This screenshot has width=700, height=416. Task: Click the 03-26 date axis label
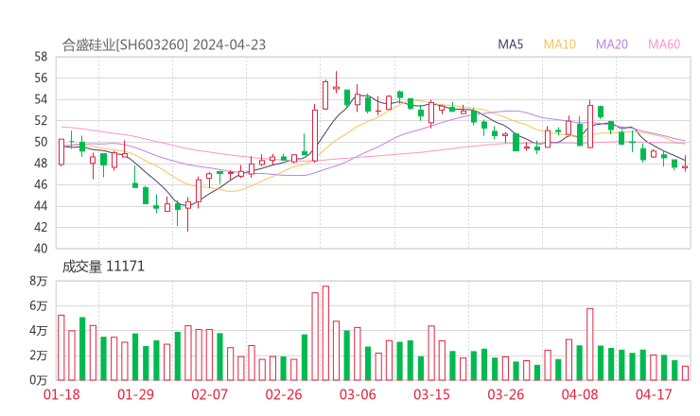[x=505, y=394]
